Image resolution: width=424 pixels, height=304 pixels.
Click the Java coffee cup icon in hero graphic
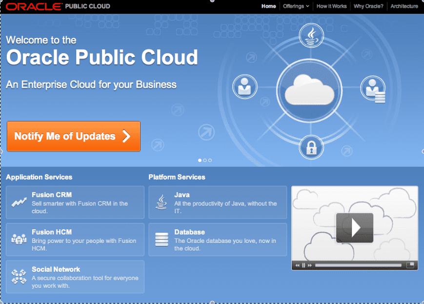[311, 36]
